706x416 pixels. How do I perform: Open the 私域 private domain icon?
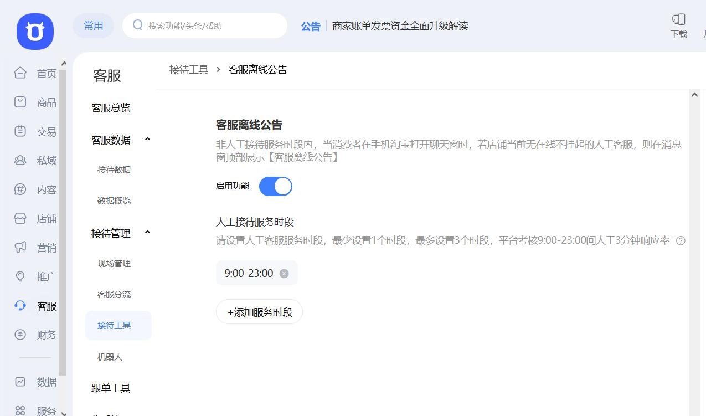[20, 160]
